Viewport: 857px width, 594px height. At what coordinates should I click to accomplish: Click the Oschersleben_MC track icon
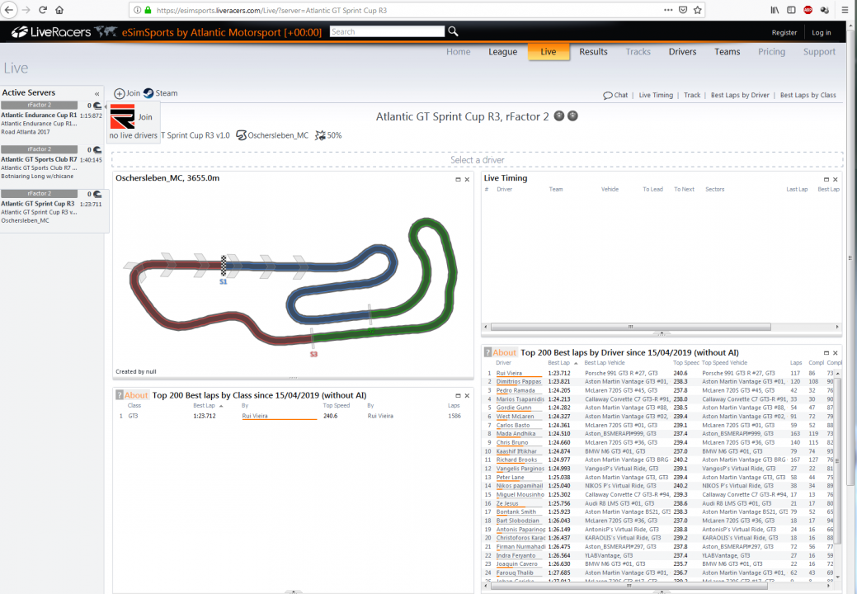pyautogui.click(x=242, y=135)
